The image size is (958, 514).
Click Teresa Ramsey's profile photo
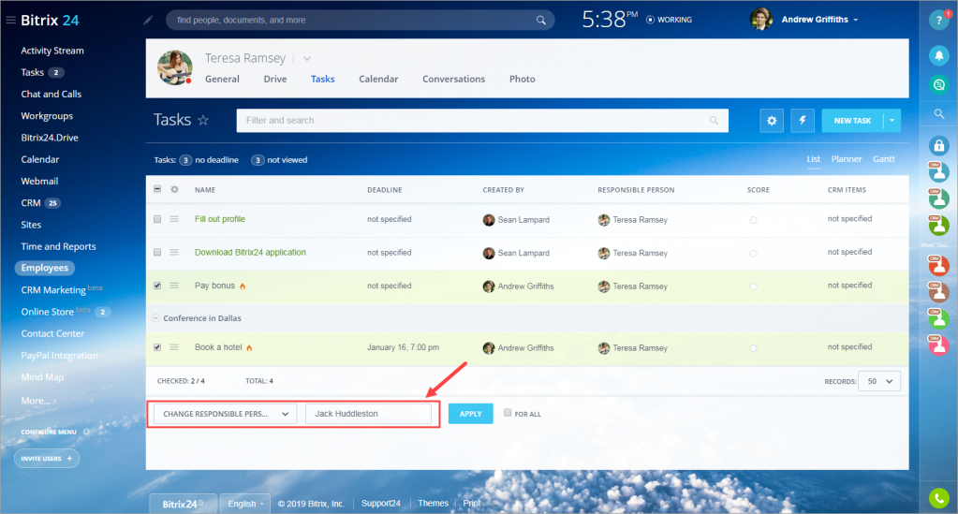(x=175, y=67)
